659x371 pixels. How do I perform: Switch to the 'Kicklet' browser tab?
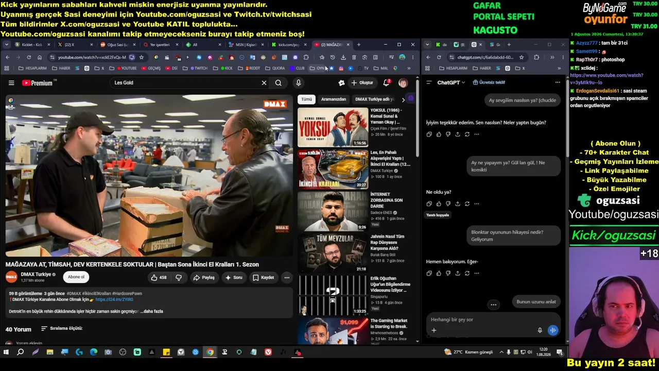(31, 45)
